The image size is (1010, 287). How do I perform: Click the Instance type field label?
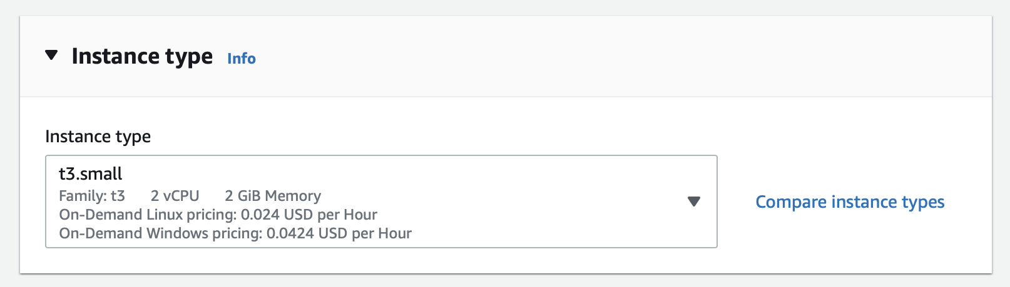(x=98, y=137)
